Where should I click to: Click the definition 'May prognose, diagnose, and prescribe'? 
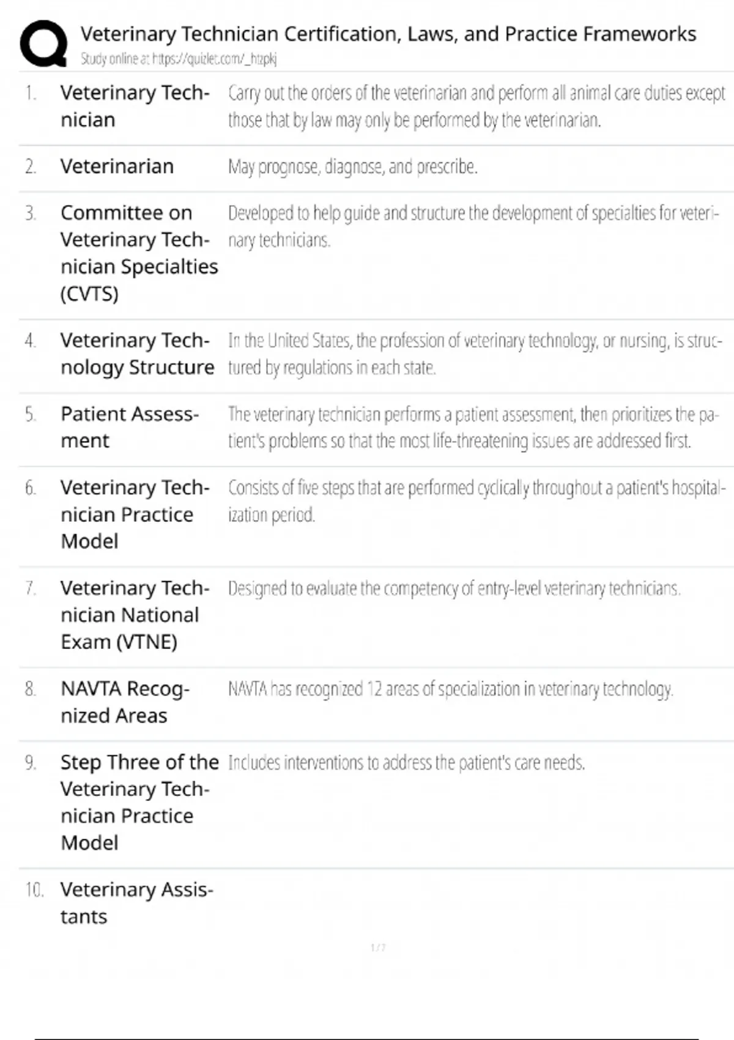coord(352,166)
